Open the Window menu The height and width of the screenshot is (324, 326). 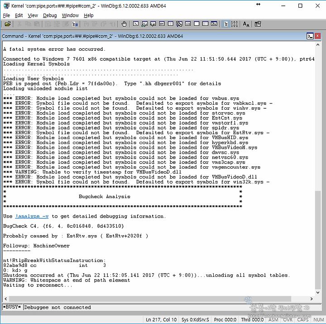(70, 15)
